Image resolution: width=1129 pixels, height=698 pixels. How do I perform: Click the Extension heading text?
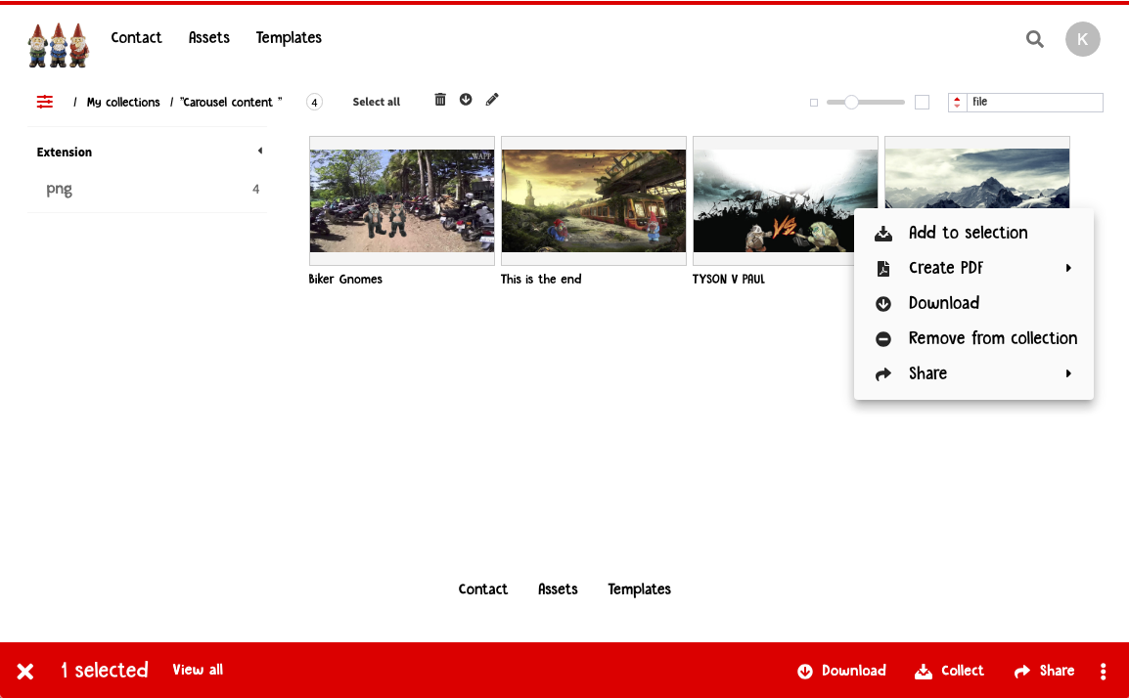65,152
